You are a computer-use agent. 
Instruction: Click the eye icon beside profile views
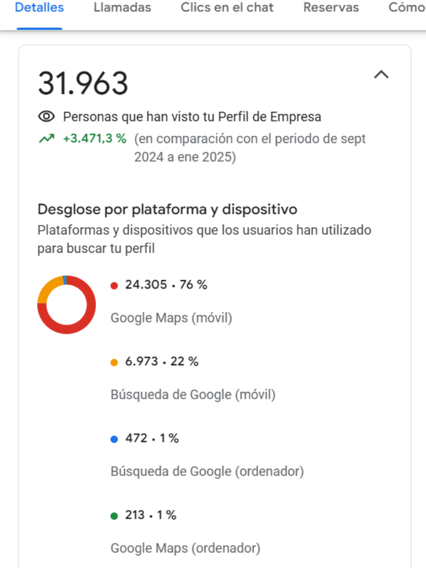(x=46, y=117)
